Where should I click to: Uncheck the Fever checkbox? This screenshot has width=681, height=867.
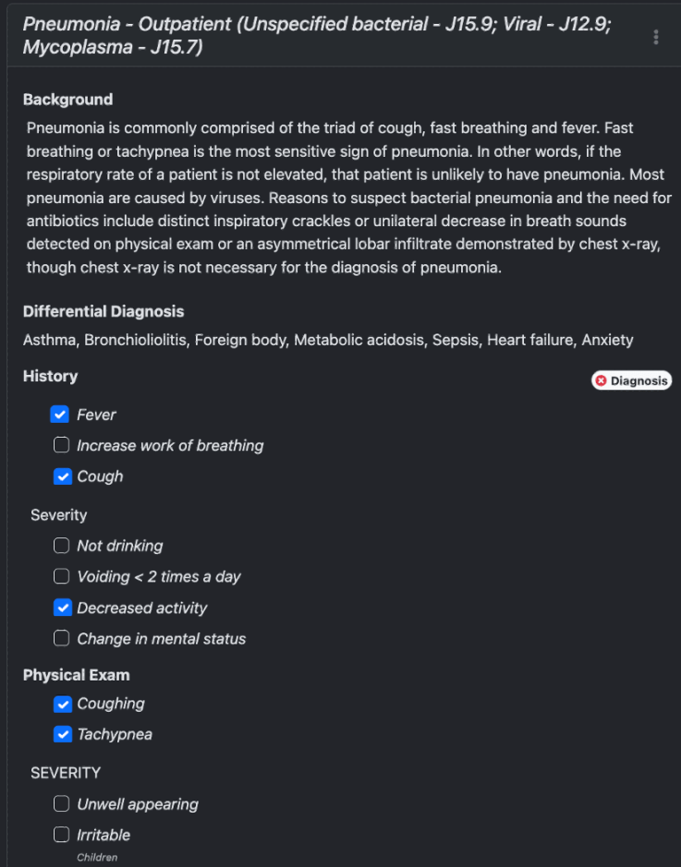(x=61, y=414)
